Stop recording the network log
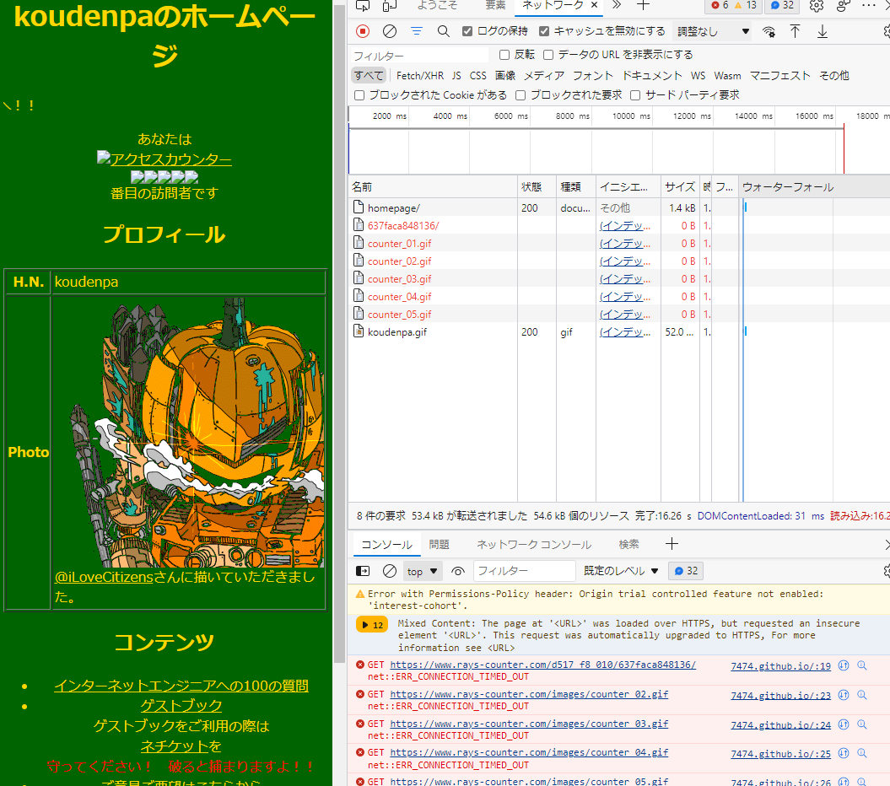 click(x=363, y=30)
